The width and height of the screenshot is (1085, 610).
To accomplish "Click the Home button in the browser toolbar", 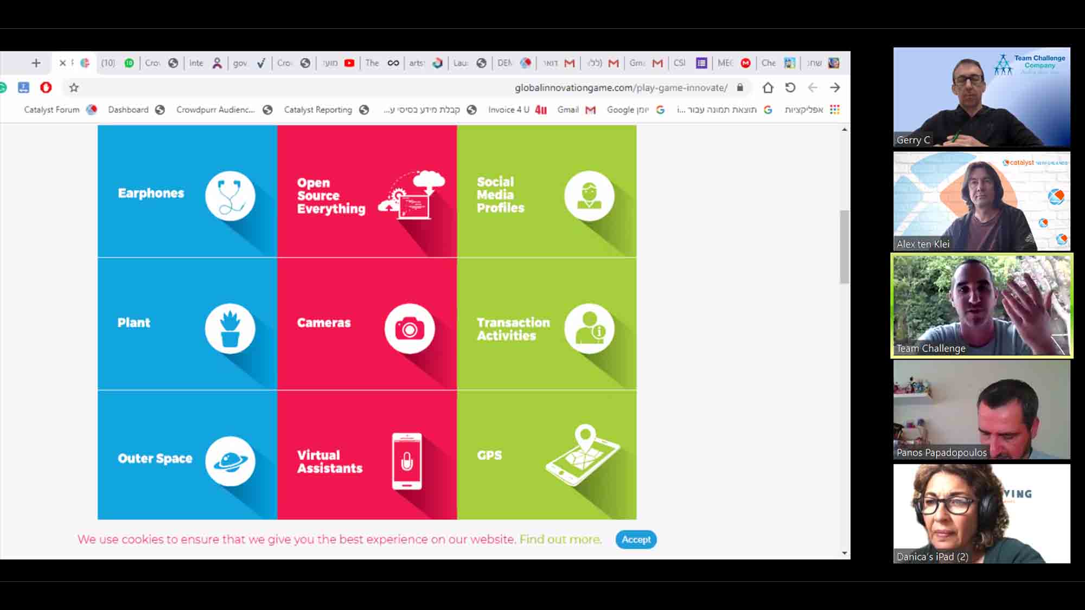I will (768, 87).
